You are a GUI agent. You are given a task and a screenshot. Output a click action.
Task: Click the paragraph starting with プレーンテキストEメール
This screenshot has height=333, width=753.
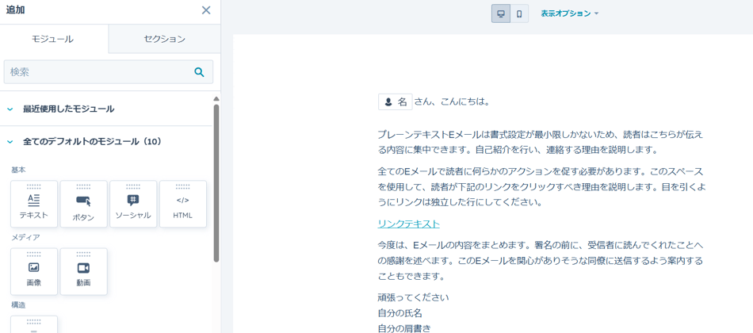click(x=541, y=142)
